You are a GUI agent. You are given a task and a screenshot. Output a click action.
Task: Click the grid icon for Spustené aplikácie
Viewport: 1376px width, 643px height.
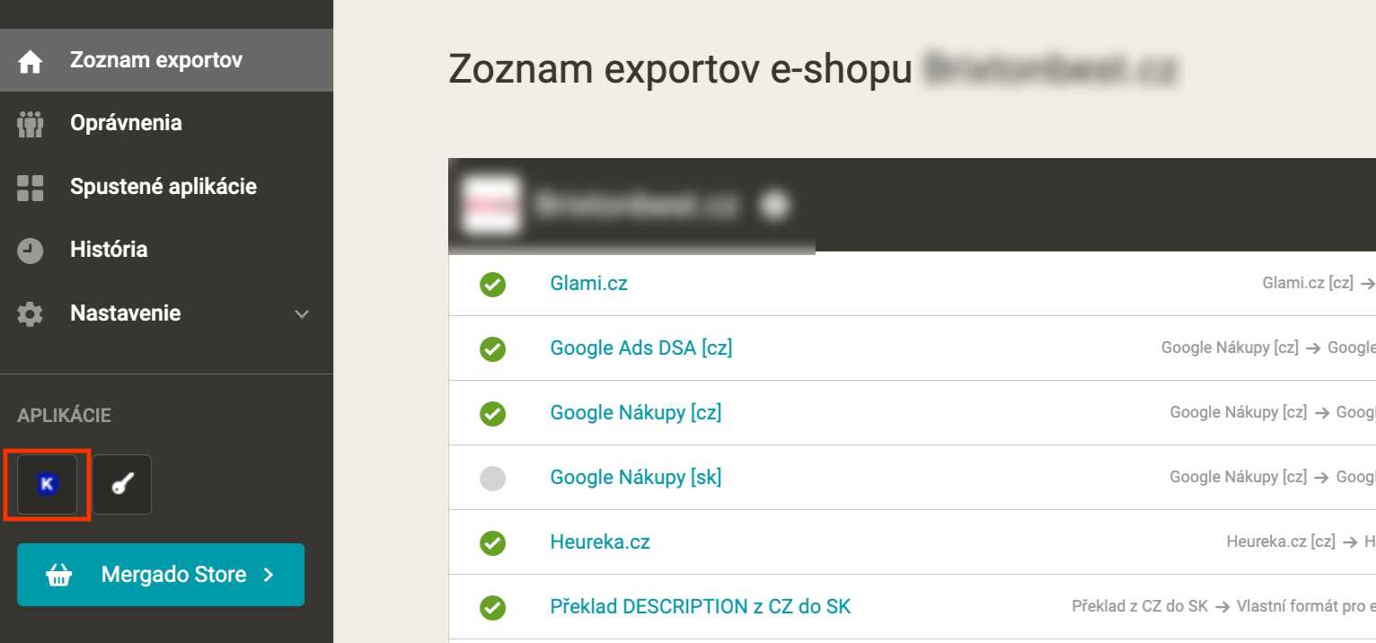pyautogui.click(x=31, y=188)
